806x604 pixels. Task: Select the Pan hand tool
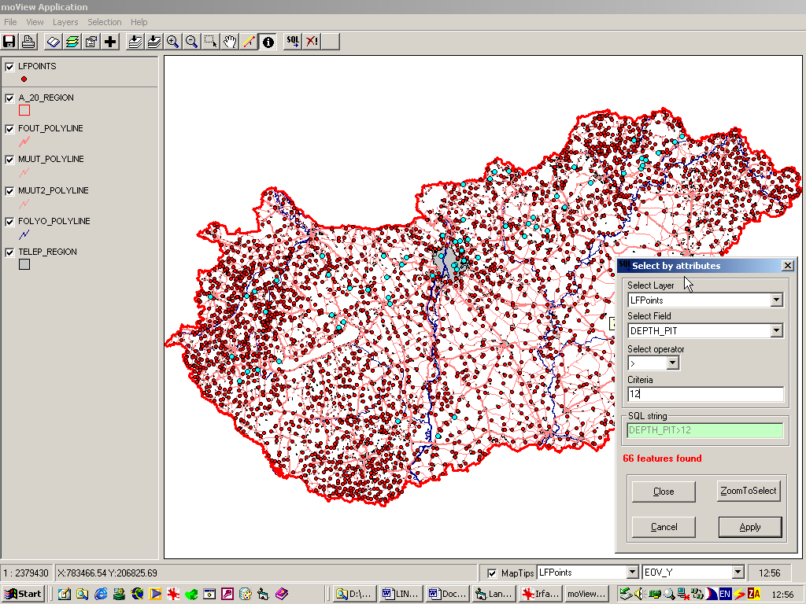click(x=230, y=42)
